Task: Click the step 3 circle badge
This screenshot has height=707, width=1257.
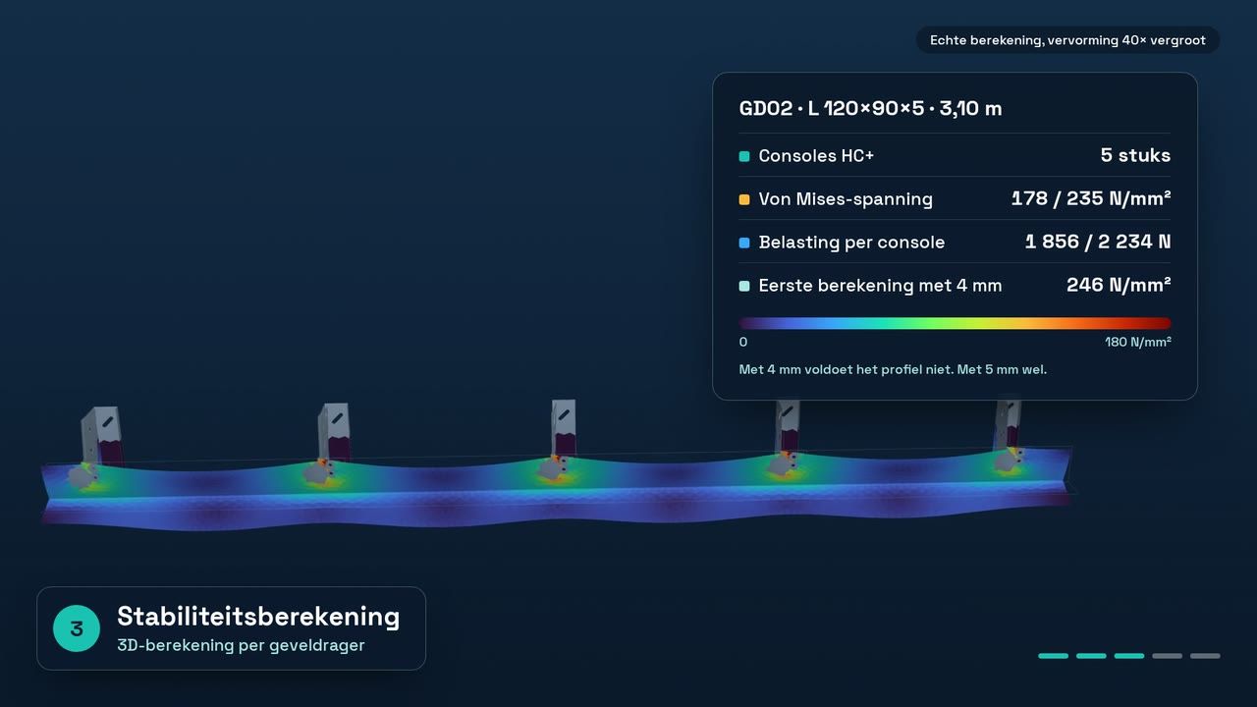Action: point(77,628)
